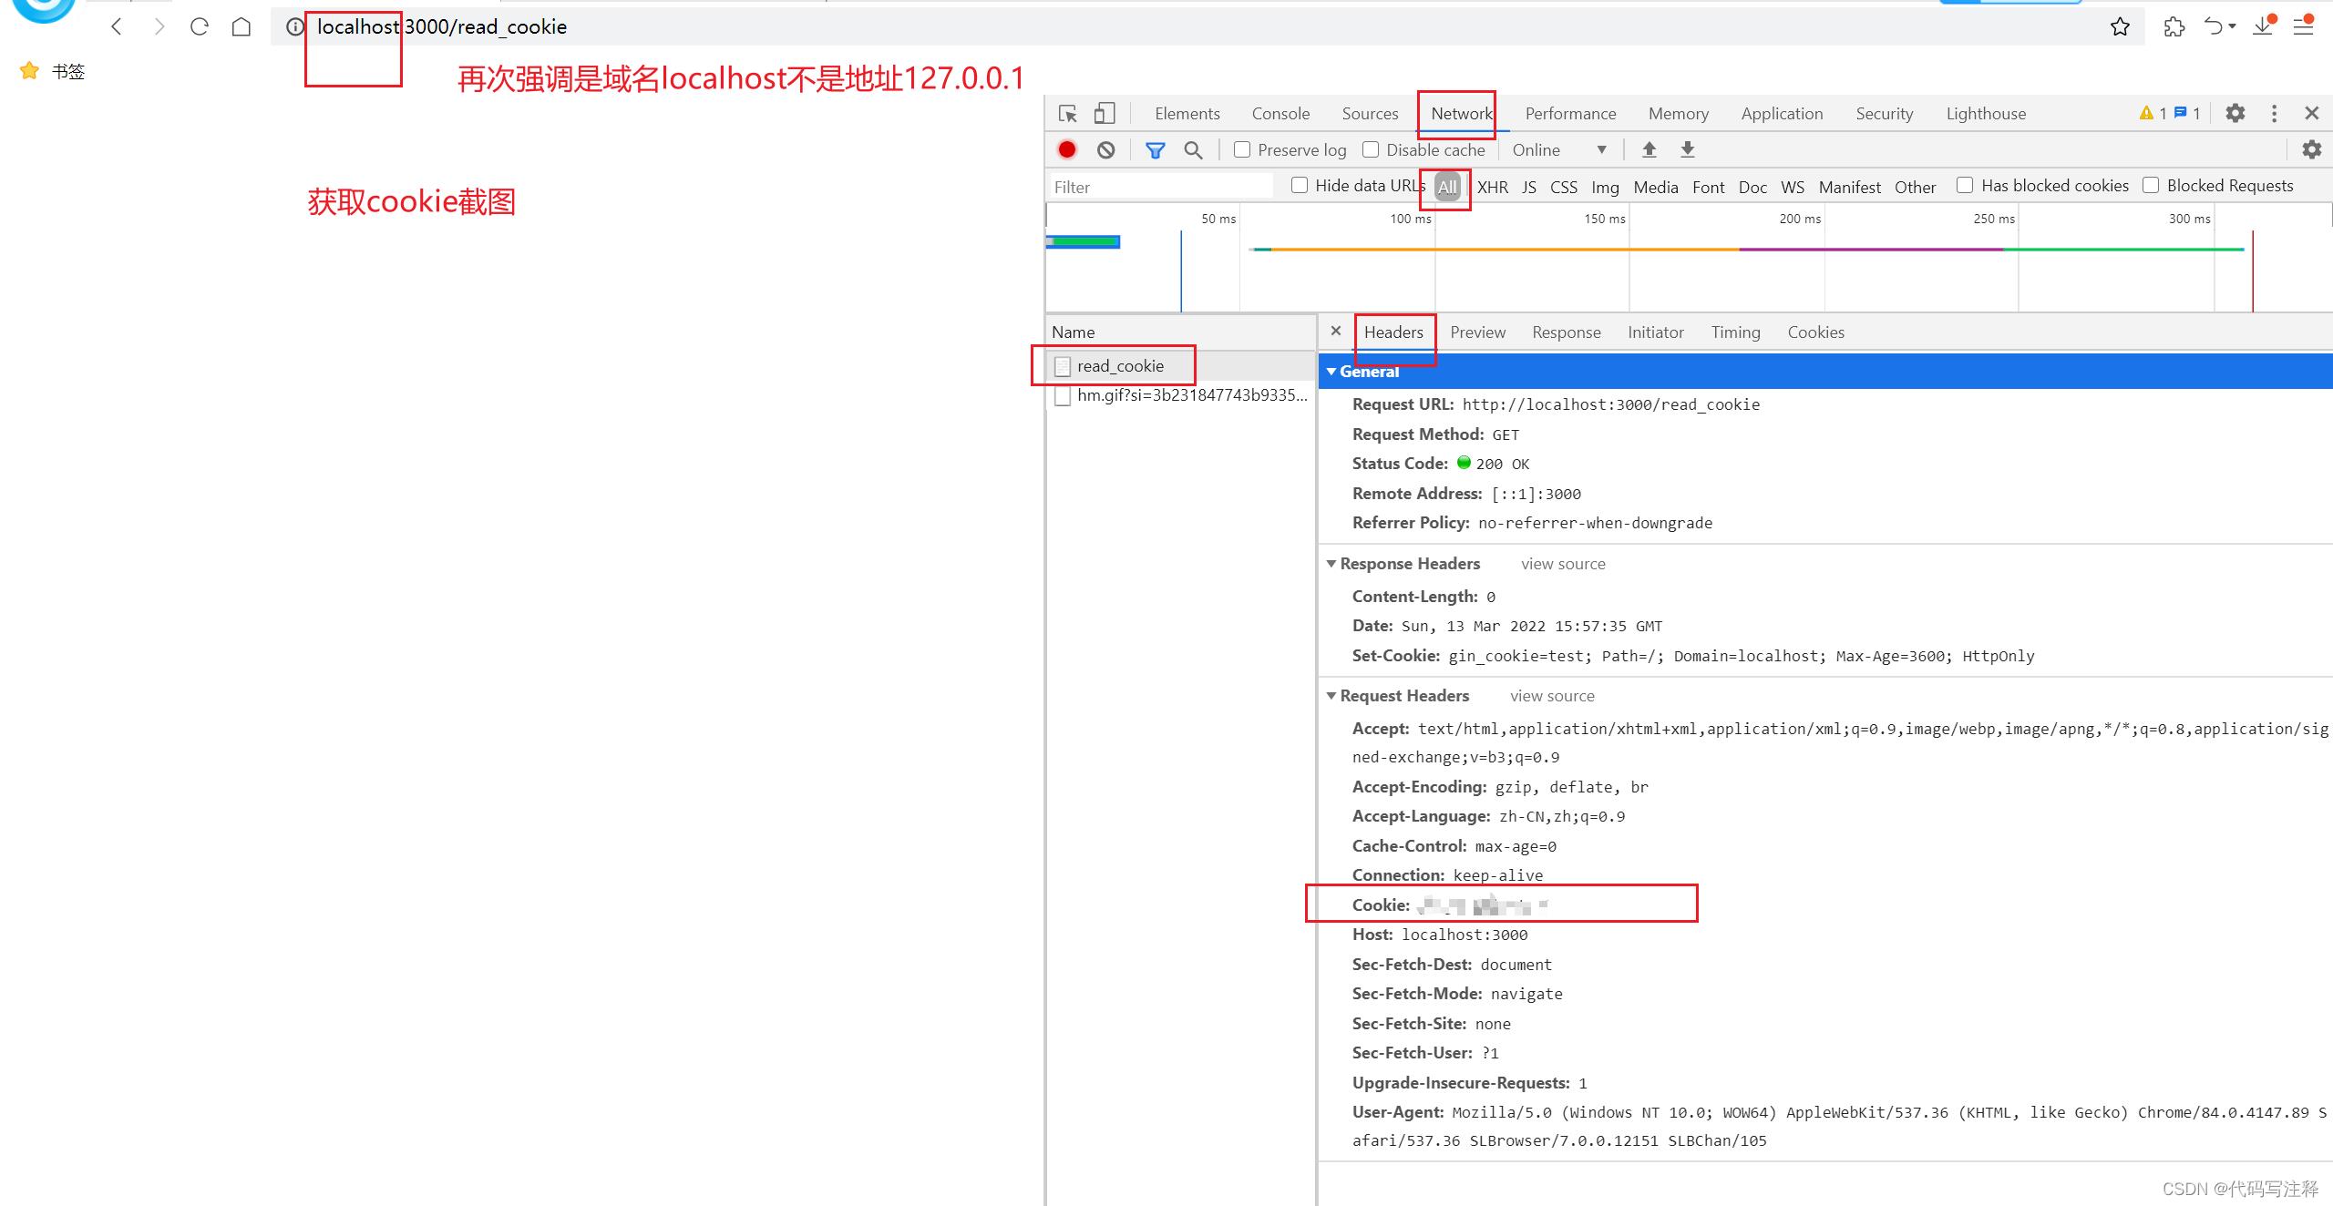2333x1206 pixels.
Task: Focus the address bar URL
Action: [441, 26]
